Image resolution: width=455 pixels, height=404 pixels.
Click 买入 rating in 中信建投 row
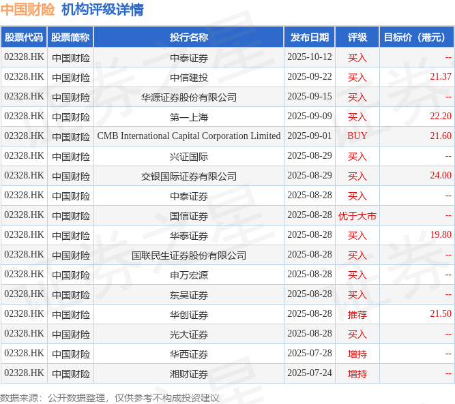(357, 78)
